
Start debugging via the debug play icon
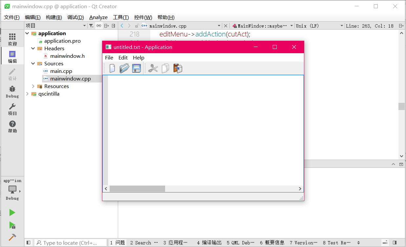[12, 226]
